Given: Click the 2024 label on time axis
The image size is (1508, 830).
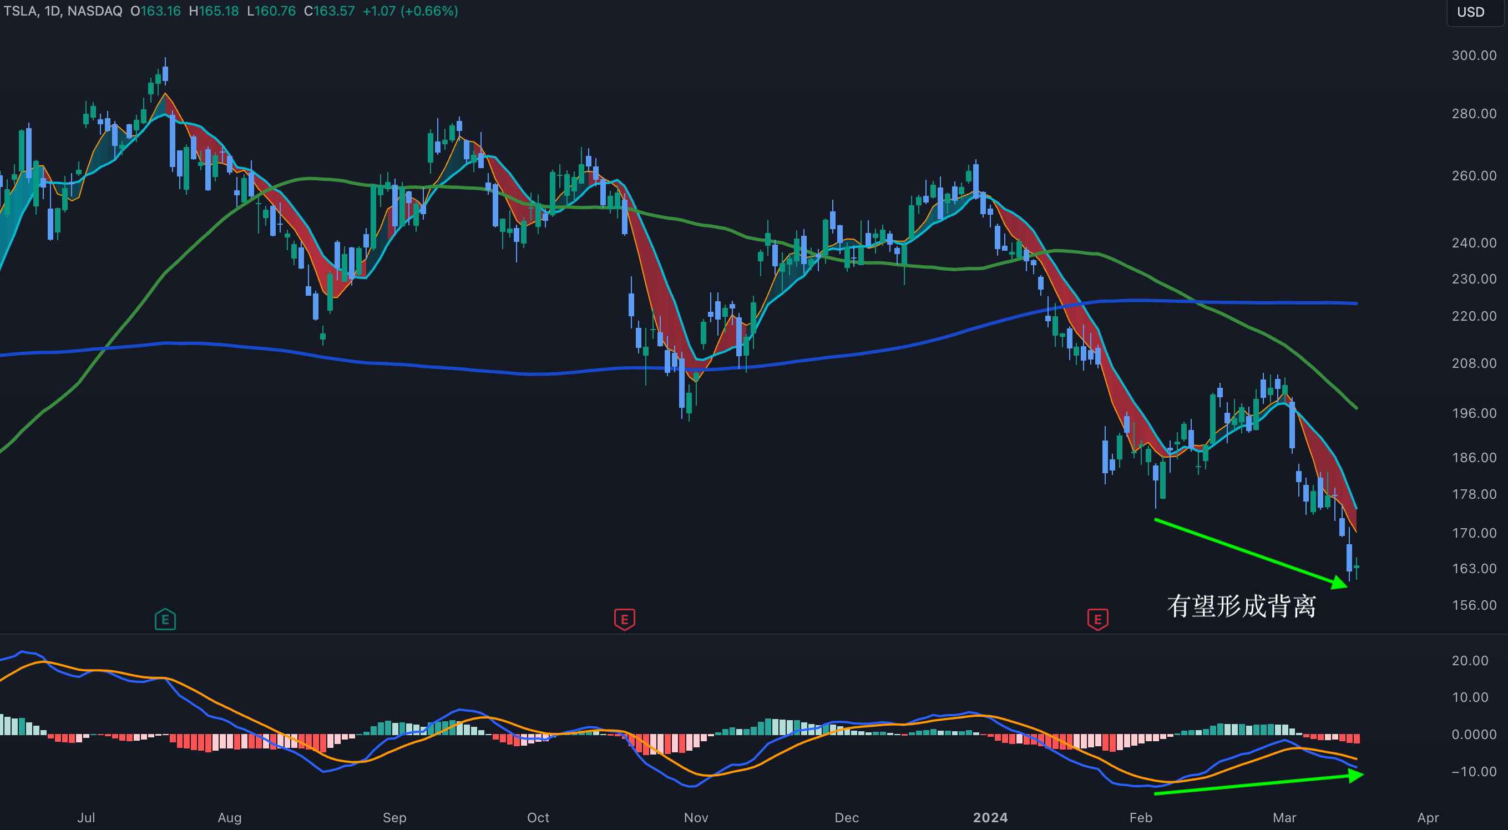Looking at the screenshot, I should point(990,818).
